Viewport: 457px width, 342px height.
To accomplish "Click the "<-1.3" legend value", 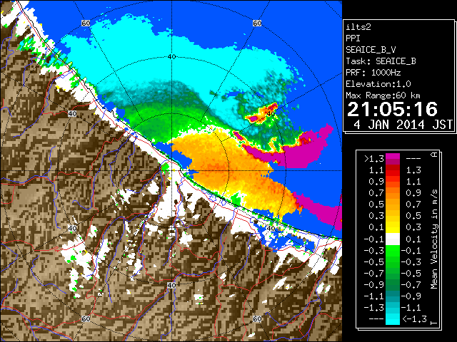I will pyautogui.click(x=414, y=318).
